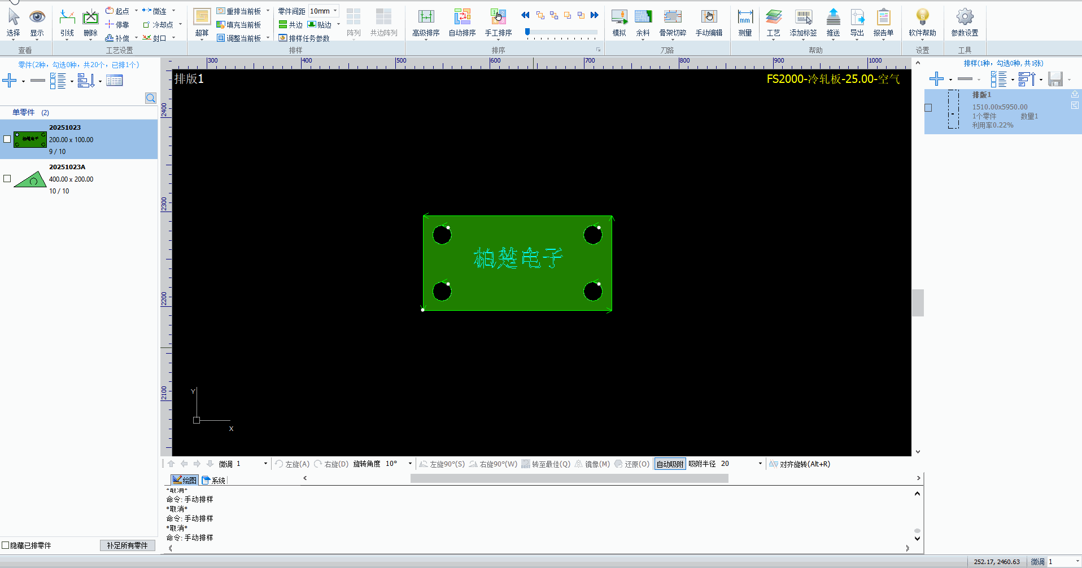Expand the 吸附半径 20 dropdown
Image resolution: width=1082 pixels, height=568 pixels.
pyautogui.click(x=760, y=464)
